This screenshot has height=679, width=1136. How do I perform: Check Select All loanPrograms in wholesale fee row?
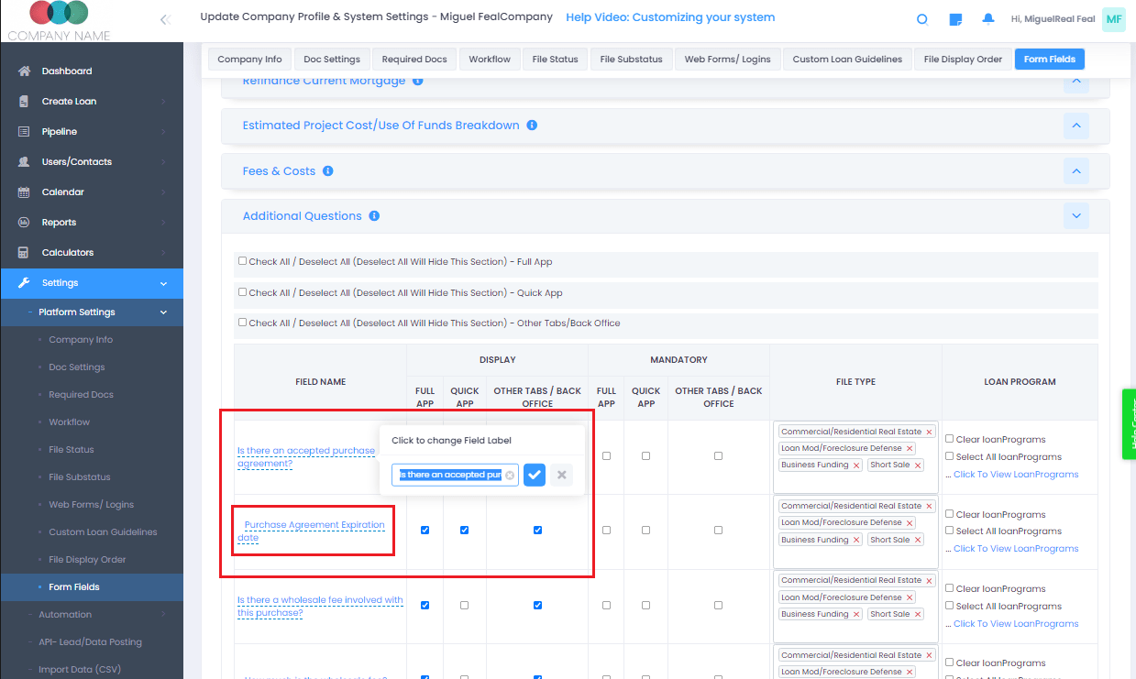pyautogui.click(x=950, y=606)
